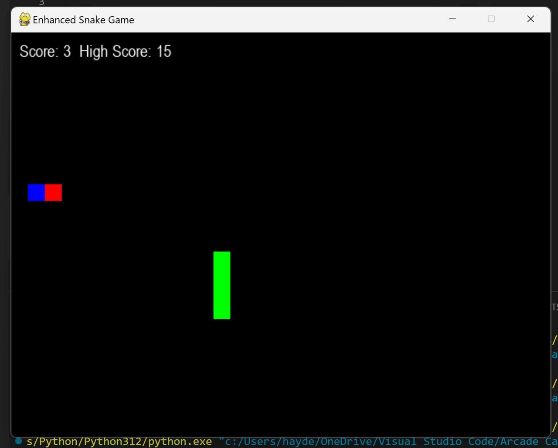Click the python.exe path in the terminal
The width and height of the screenshot is (558, 448).
coord(119,441)
